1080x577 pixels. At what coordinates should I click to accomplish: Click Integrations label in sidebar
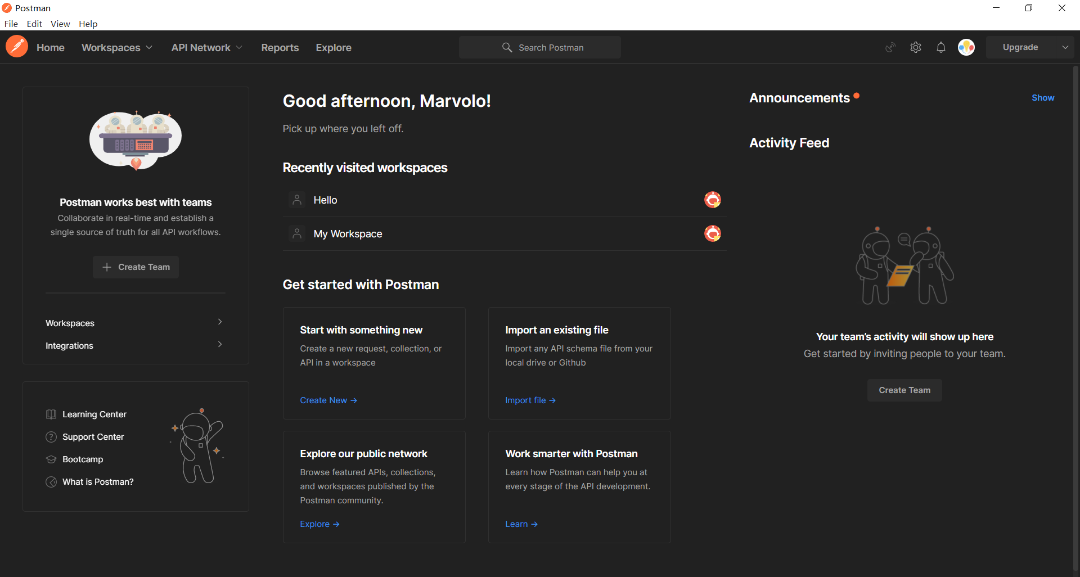[69, 346]
